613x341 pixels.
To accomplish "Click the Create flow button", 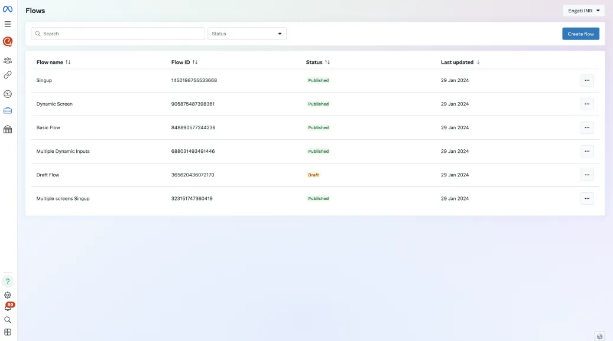I will [580, 34].
